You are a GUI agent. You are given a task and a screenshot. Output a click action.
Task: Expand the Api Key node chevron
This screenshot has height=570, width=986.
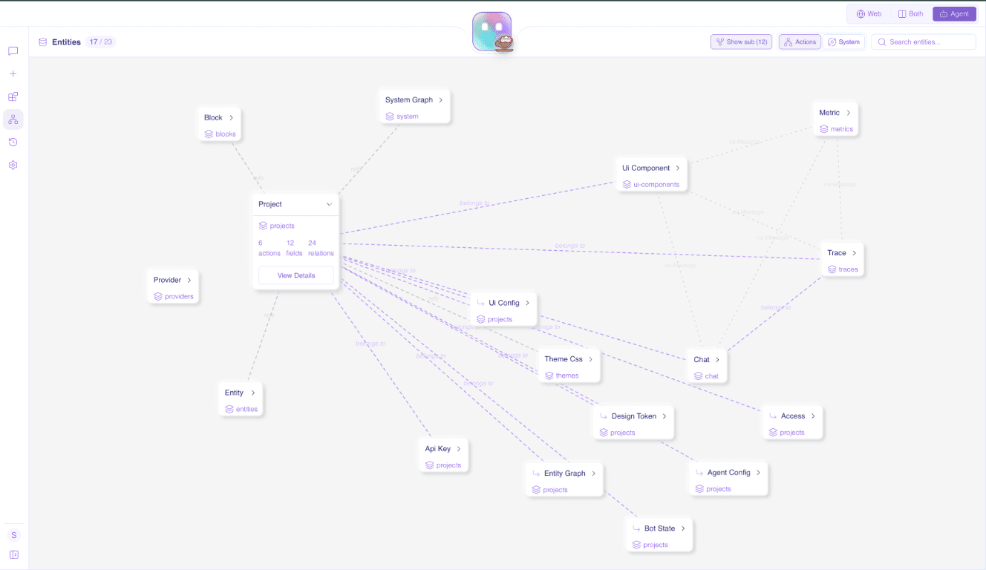pos(459,449)
